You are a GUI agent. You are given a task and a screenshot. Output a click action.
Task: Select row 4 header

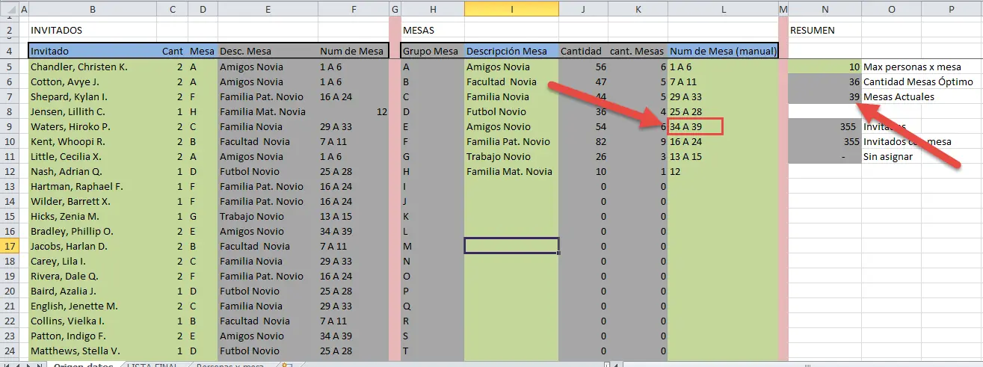coord(9,52)
